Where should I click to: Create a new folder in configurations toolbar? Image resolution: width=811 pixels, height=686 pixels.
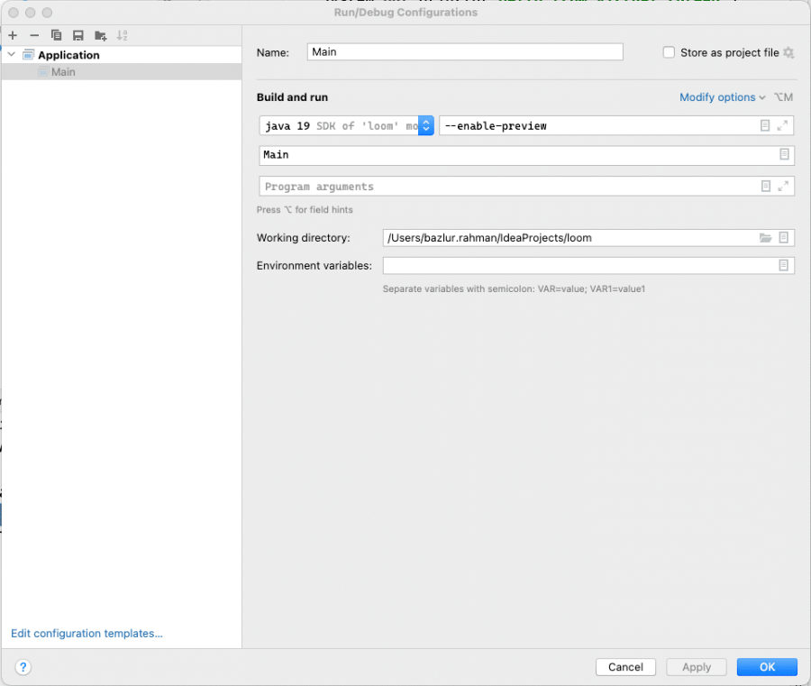tap(100, 35)
